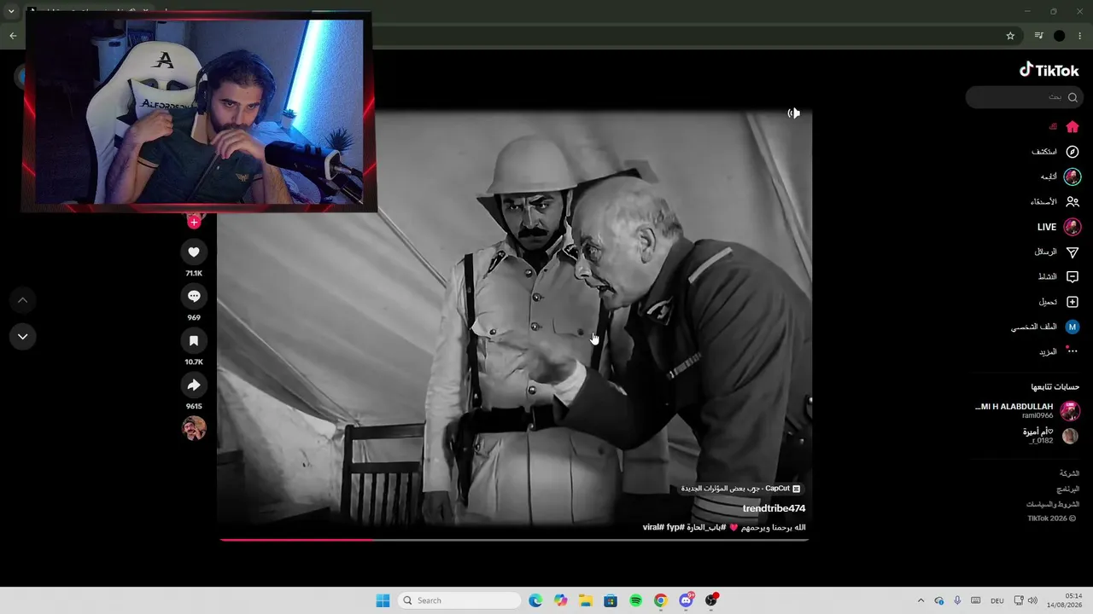The width and height of the screenshot is (1093, 614).
Task: Bookmark this page with the star icon
Action: tap(1010, 36)
